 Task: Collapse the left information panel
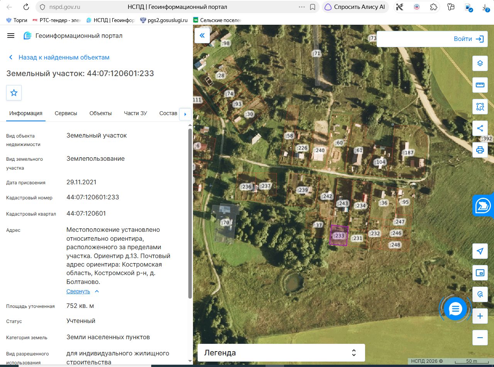point(202,36)
